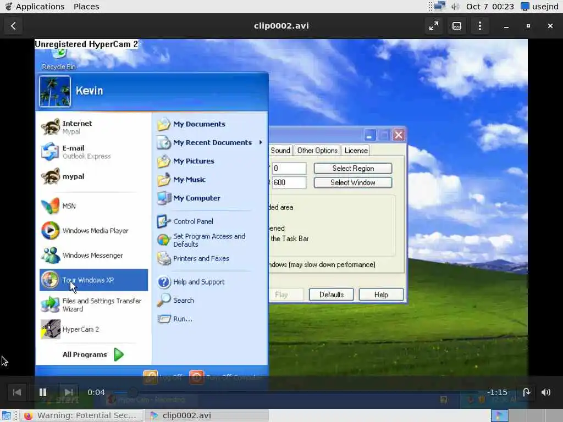Click the HyperCam 2 camera icon
This screenshot has width=563, height=422.
click(50, 329)
